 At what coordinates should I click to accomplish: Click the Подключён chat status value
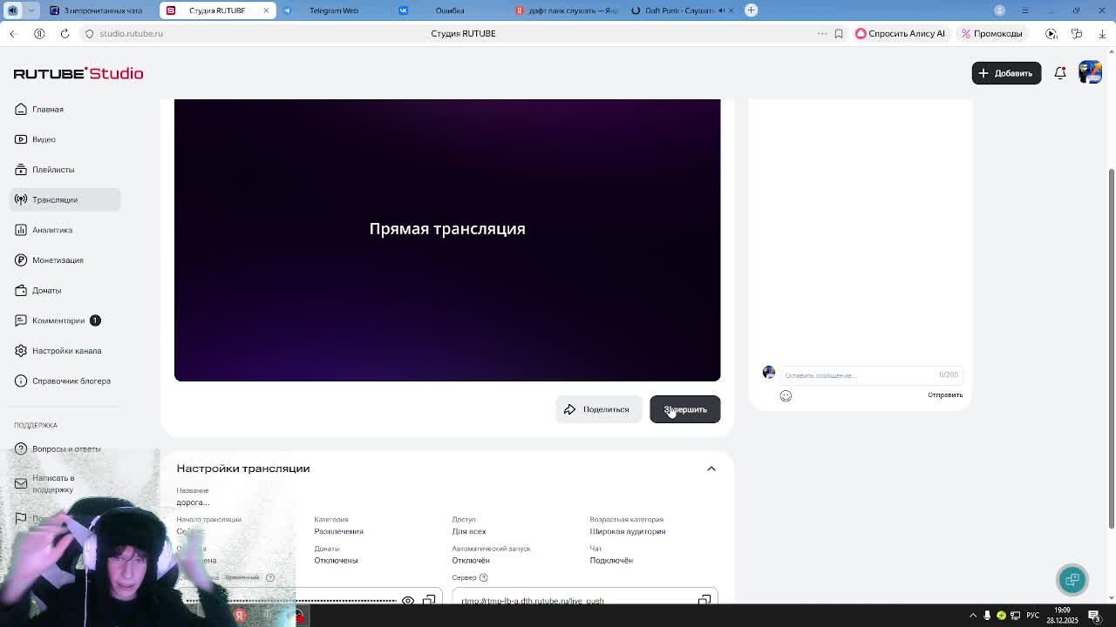(611, 561)
